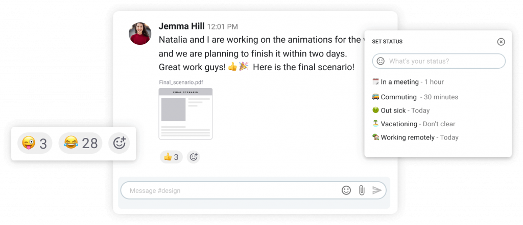Screen dimensions: 523x225
Task: Toggle the thumbs up reaction with 3
Action: (171, 157)
